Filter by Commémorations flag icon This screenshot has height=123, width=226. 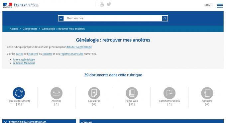tap(169, 93)
